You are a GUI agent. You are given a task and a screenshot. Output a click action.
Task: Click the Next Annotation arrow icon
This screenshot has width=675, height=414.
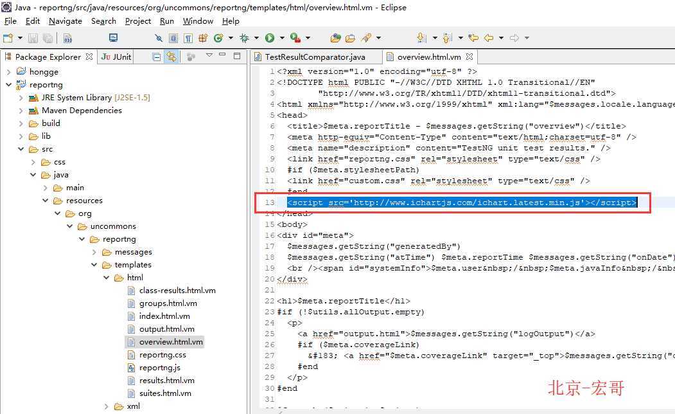[x=422, y=39]
